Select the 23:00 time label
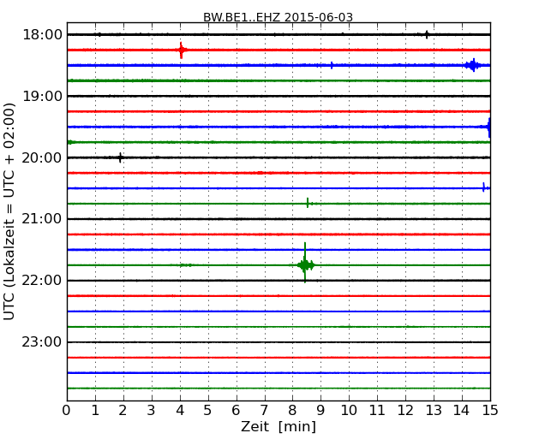The width and height of the screenshot is (557, 445). 42,342
